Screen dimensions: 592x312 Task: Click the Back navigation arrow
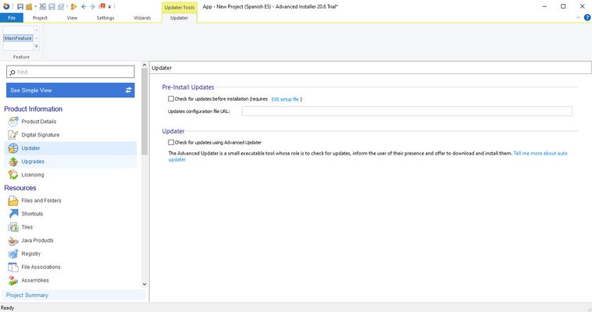pyautogui.click(x=84, y=7)
